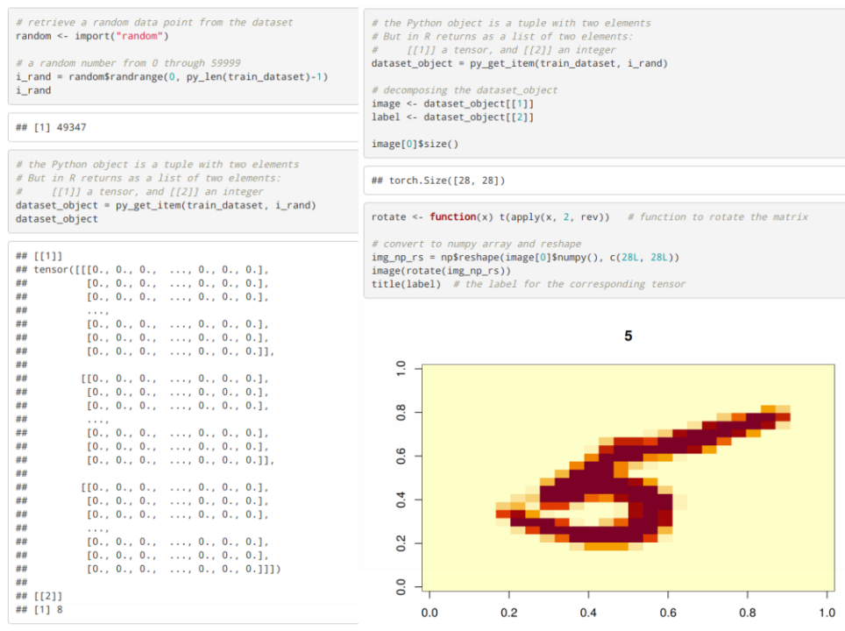This screenshot has width=845, height=631.
Task: Click the np$reshape code line
Action: 525,257
